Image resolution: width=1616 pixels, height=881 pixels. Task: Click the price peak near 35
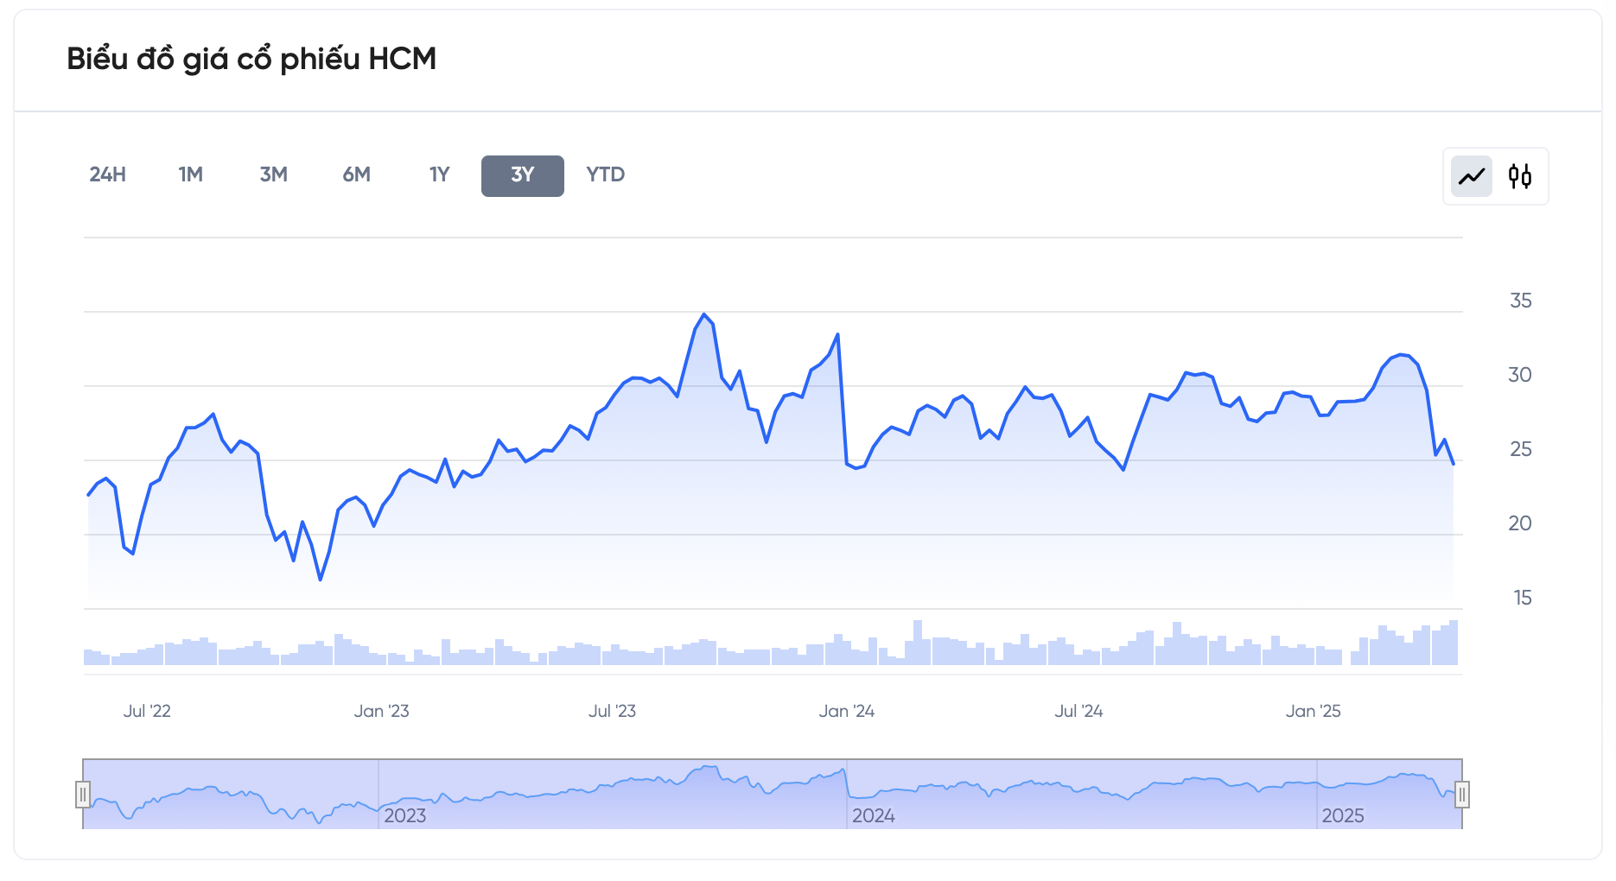[x=704, y=314]
